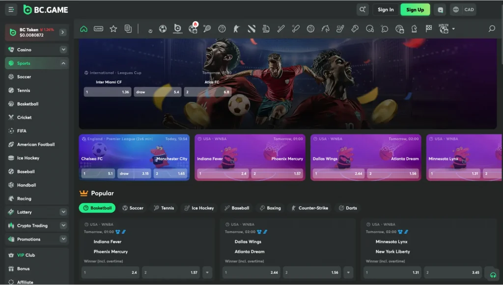
Task: Select Chelsea FC vs Manchester City card
Action: 134,157
